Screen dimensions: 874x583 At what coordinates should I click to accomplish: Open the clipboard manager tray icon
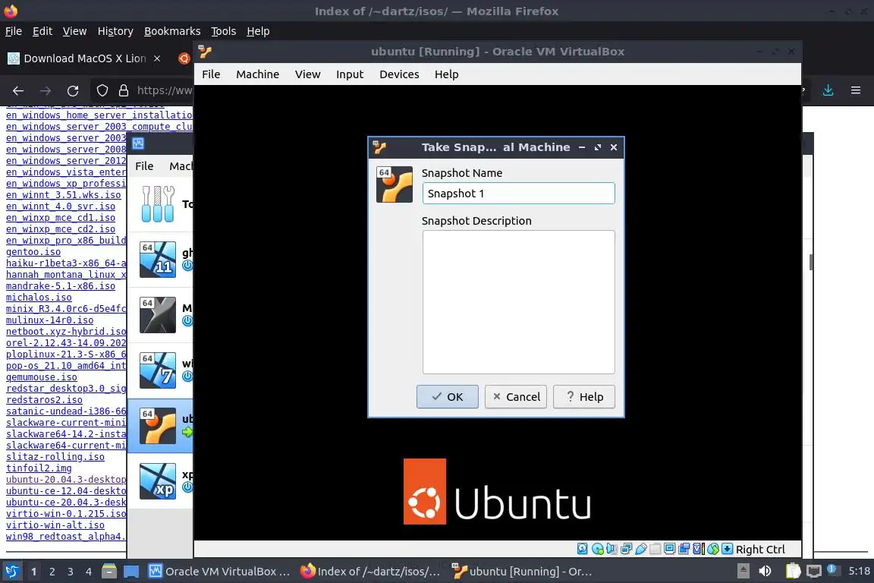pos(793,572)
